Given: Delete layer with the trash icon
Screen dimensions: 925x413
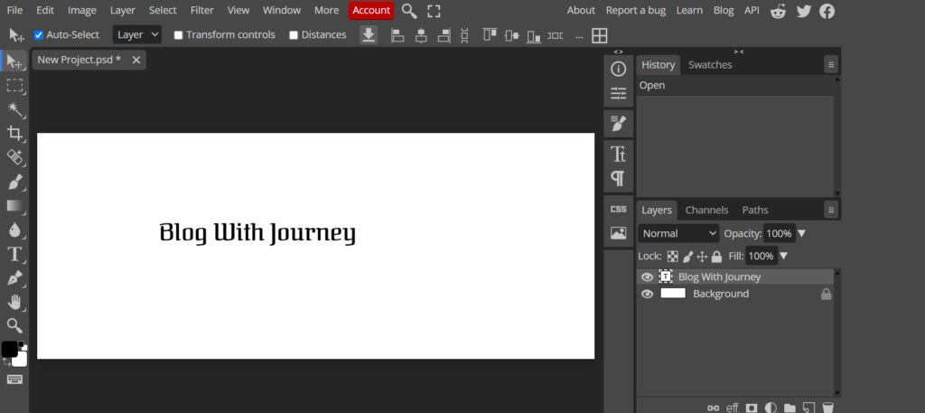Looking at the screenshot, I should tap(828, 408).
